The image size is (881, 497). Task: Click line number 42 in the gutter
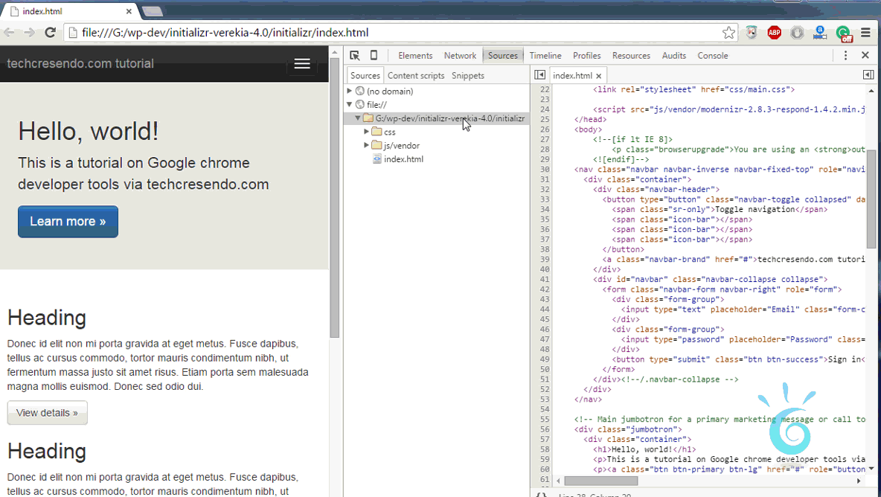click(545, 289)
